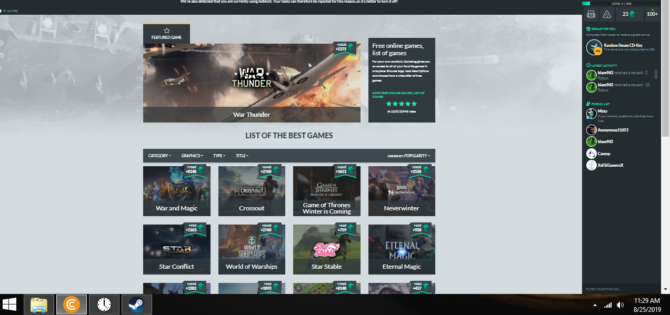Expand the Category filter dropdown
Image resolution: width=670 pixels, height=315 pixels.
159,156
